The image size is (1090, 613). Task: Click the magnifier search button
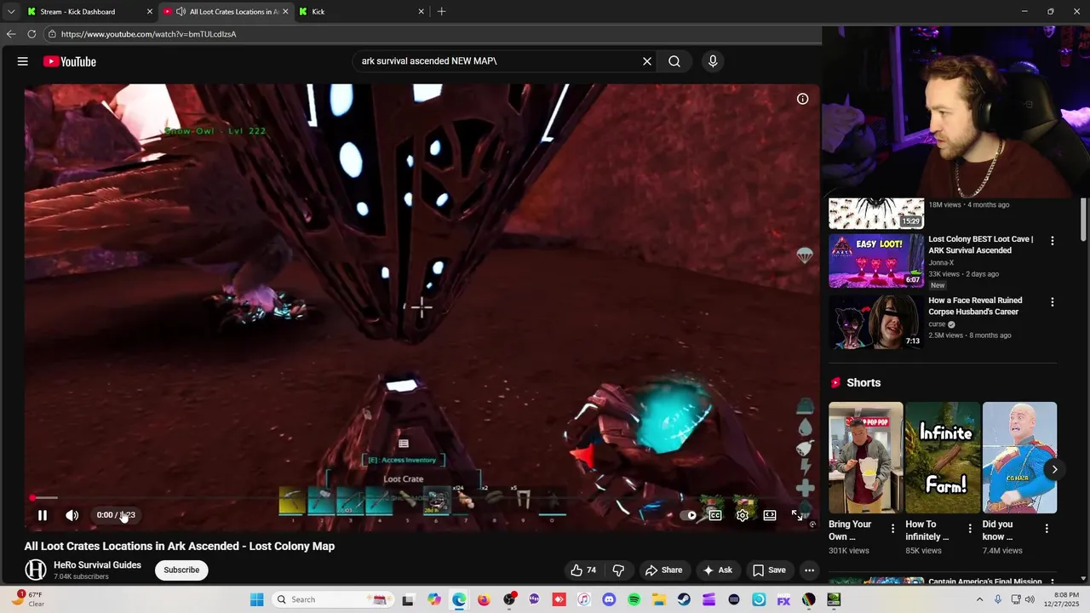(674, 61)
